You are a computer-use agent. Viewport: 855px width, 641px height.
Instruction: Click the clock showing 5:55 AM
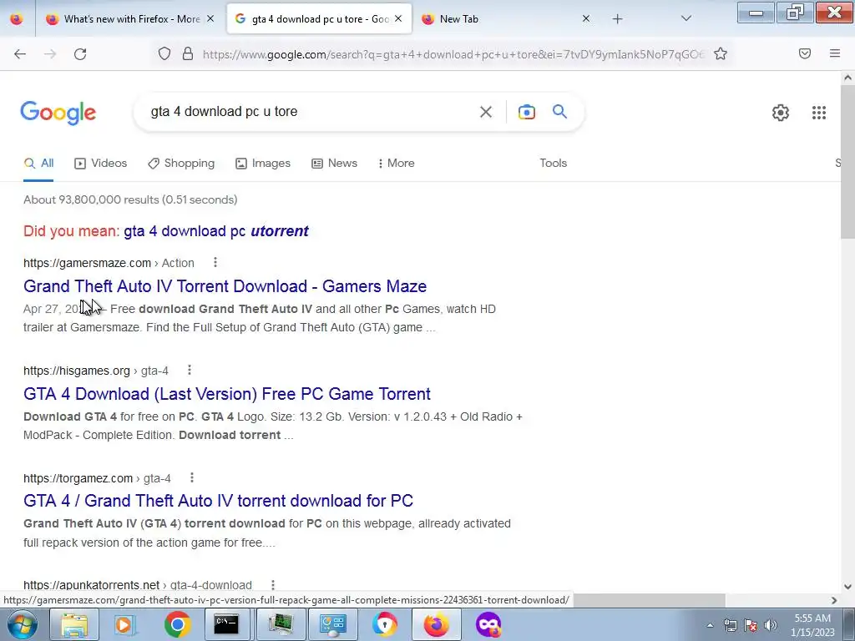tap(812, 625)
